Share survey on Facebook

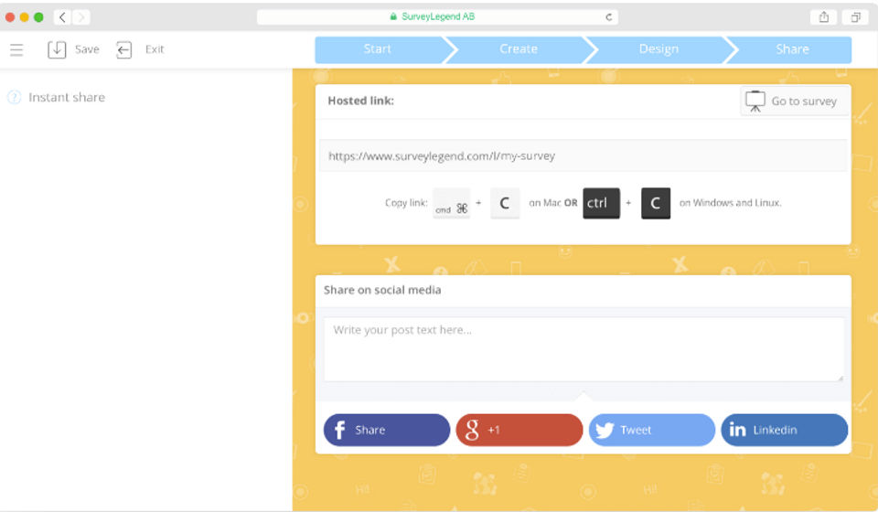(387, 430)
